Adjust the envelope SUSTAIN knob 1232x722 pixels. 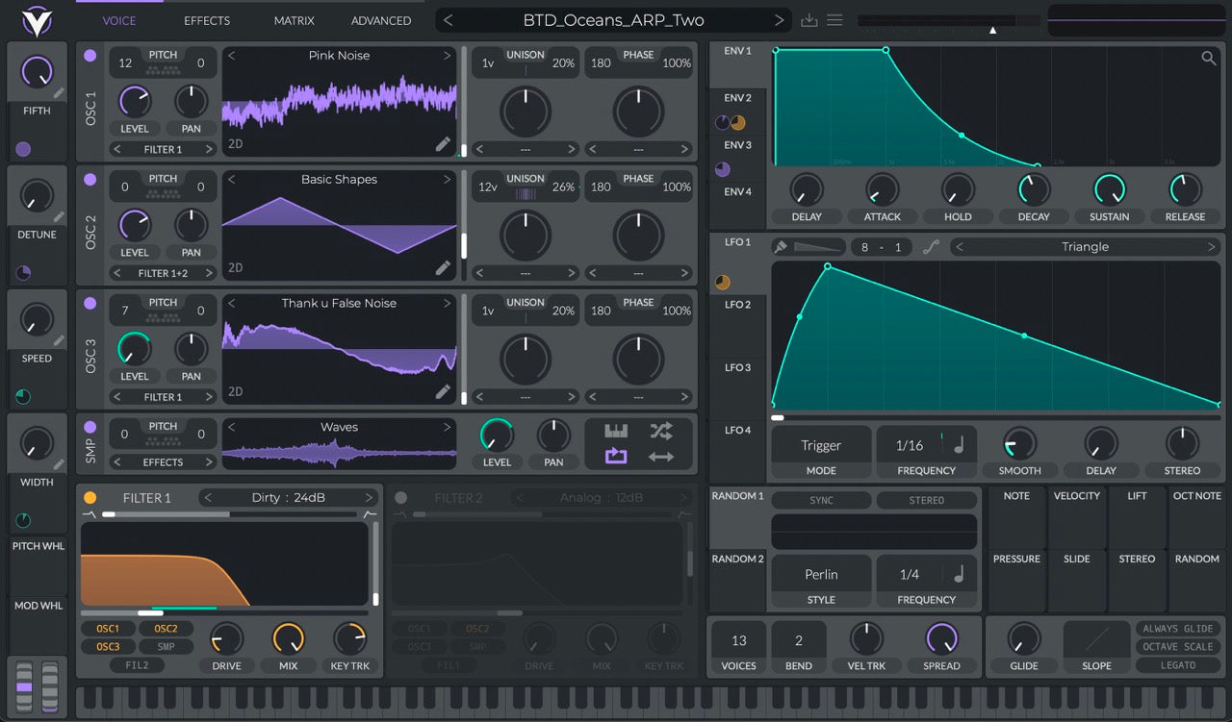tap(1109, 190)
